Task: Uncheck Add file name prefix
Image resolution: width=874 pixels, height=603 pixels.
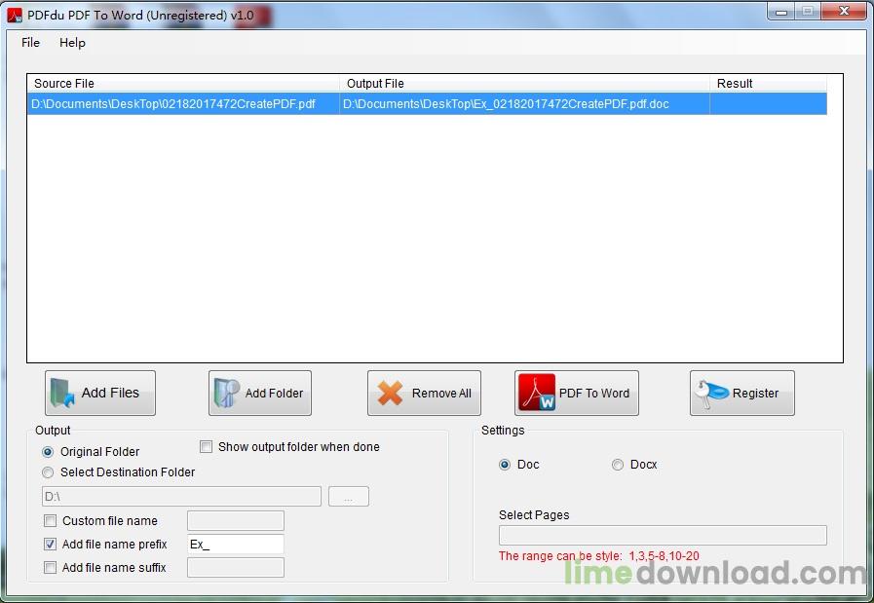Action: click(x=50, y=544)
